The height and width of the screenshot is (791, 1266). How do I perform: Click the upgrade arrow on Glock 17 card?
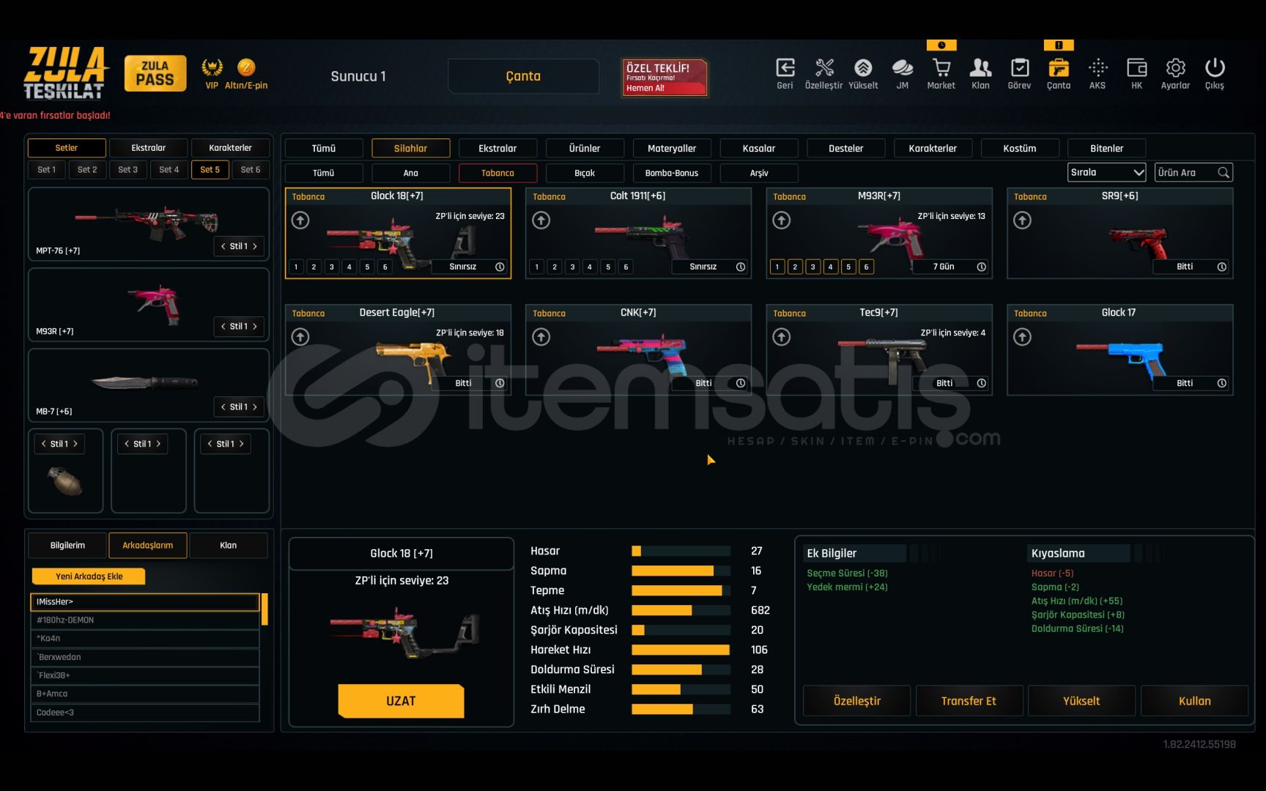coord(1023,337)
